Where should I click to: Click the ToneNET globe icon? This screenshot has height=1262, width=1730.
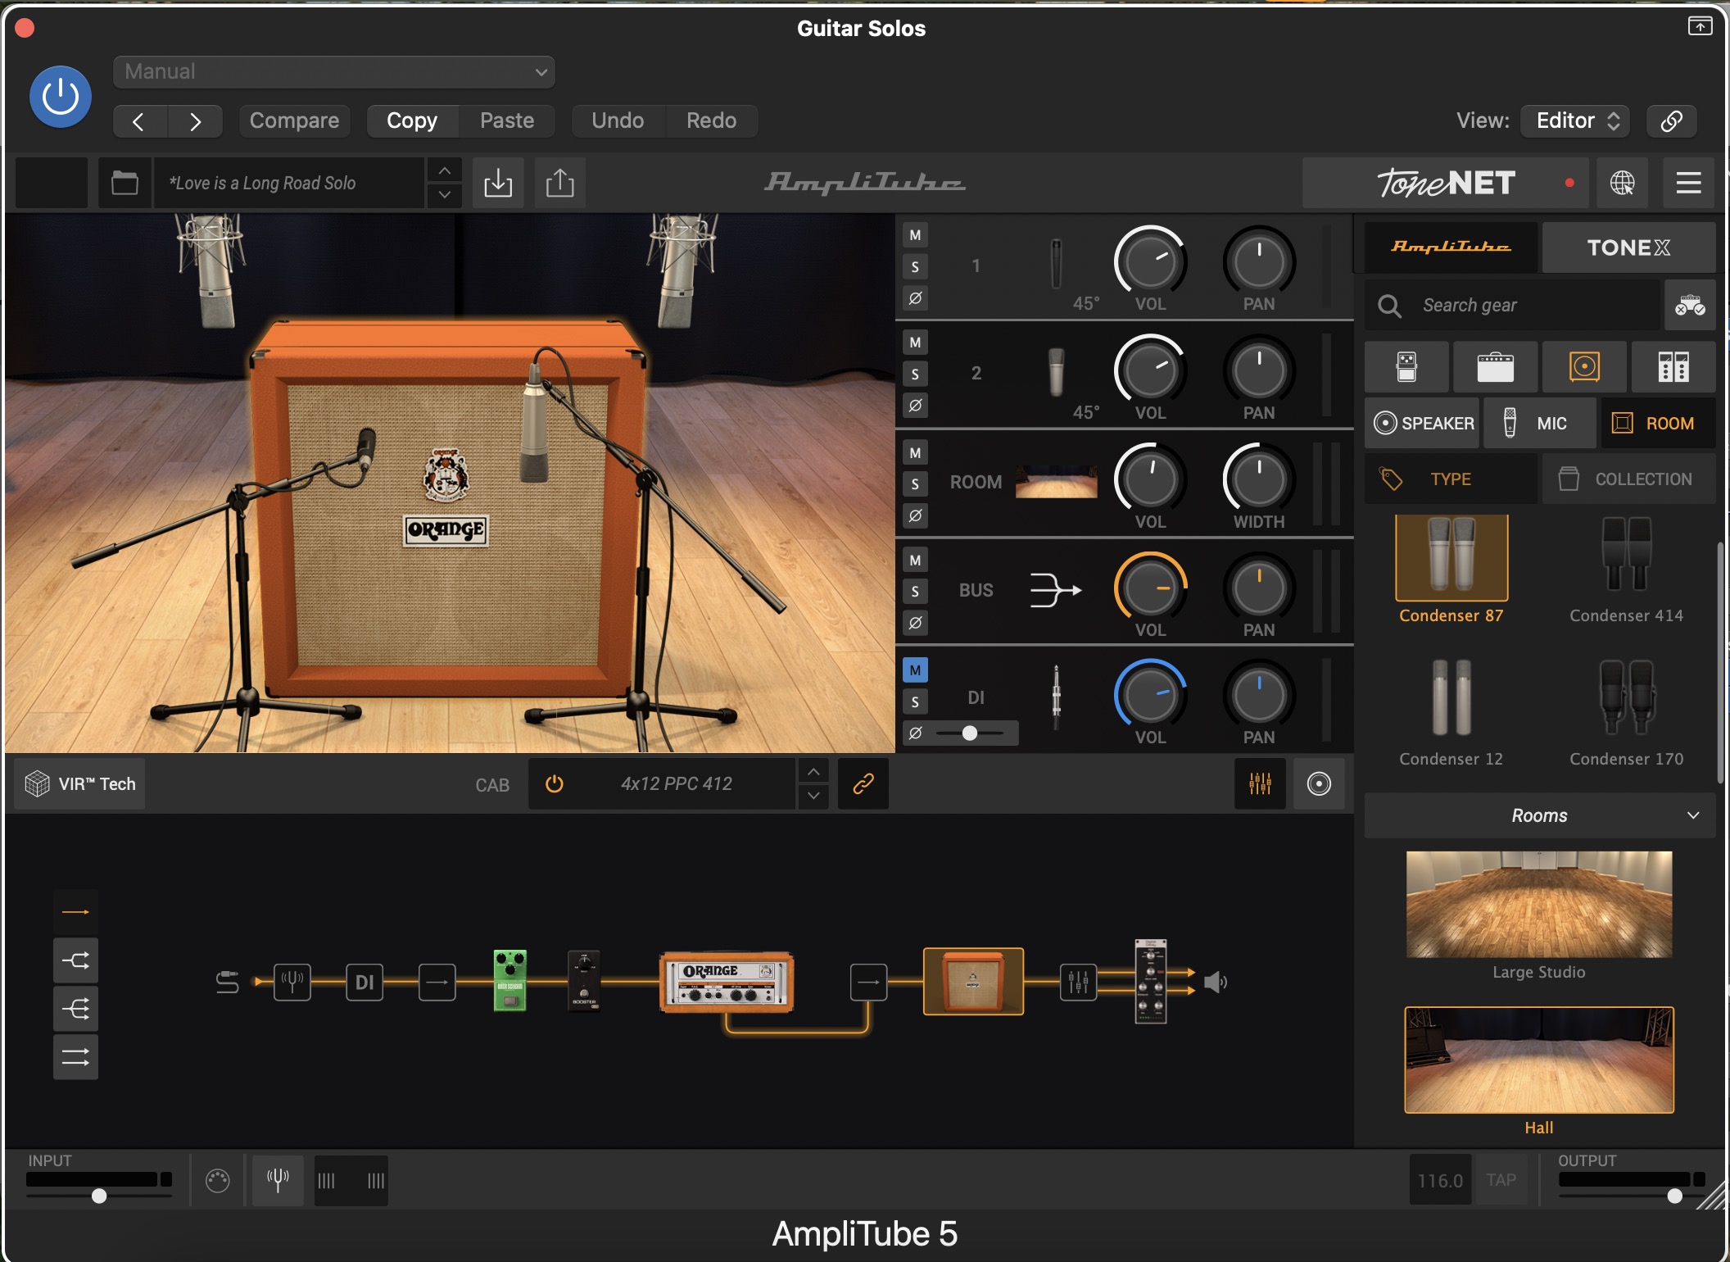point(1622,183)
